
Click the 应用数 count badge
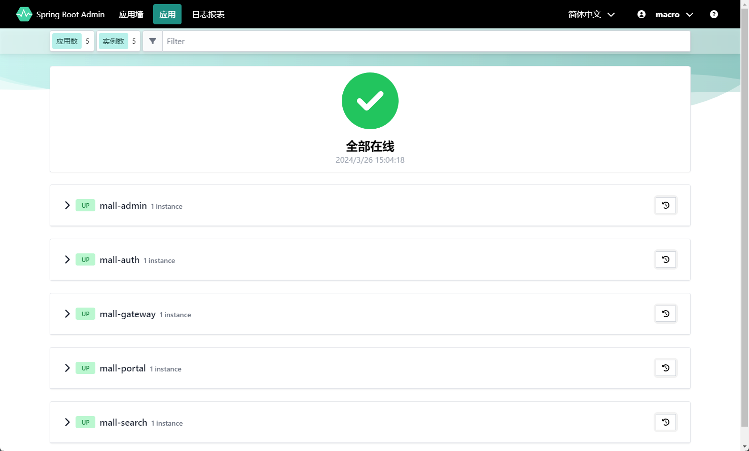(x=72, y=41)
